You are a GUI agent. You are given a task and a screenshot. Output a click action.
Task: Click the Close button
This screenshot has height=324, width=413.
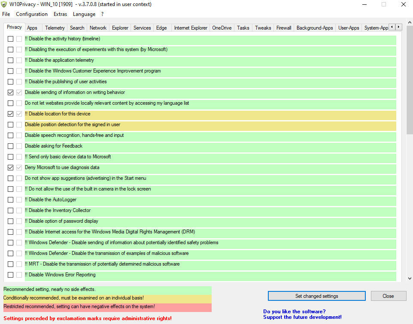pos(388,296)
